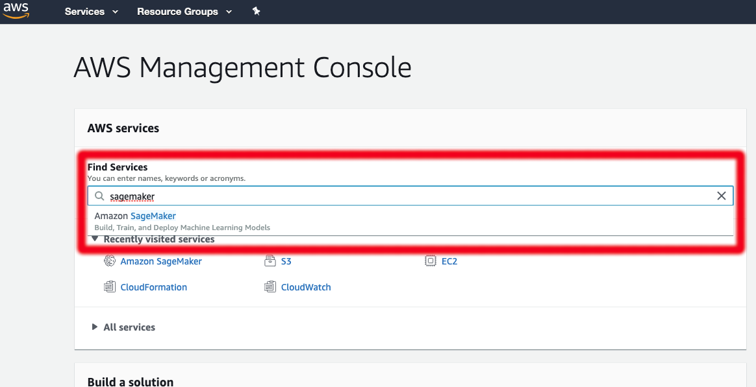Screen dimensions: 756x387
Task: Click the CloudWatch clipboard icon
Action: coord(270,287)
